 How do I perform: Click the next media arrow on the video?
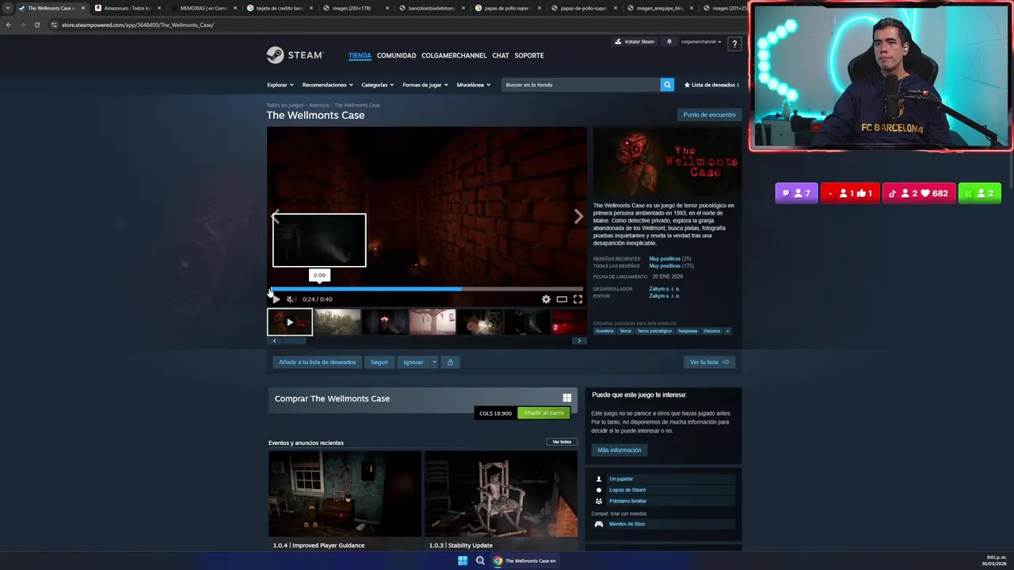(x=578, y=217)
